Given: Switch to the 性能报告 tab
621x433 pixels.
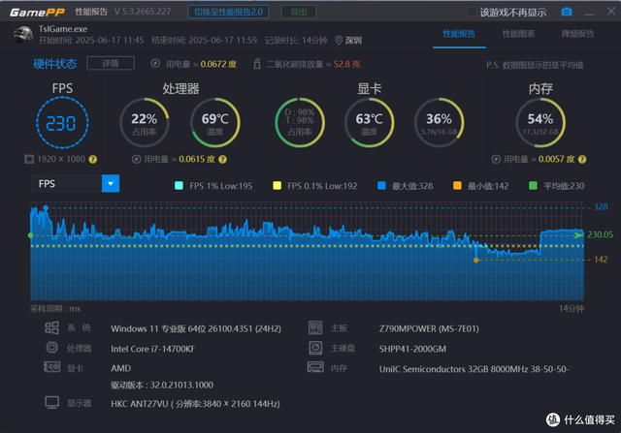Looking at the screenshot, I should pos(459,34).
